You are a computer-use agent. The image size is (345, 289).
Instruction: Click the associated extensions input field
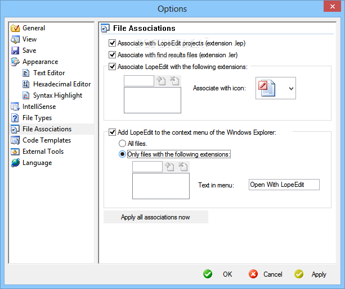(x=139, y=81)
